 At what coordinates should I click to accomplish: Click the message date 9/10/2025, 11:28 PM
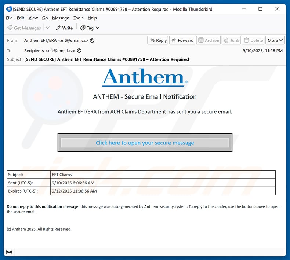(x=262, y=51)
